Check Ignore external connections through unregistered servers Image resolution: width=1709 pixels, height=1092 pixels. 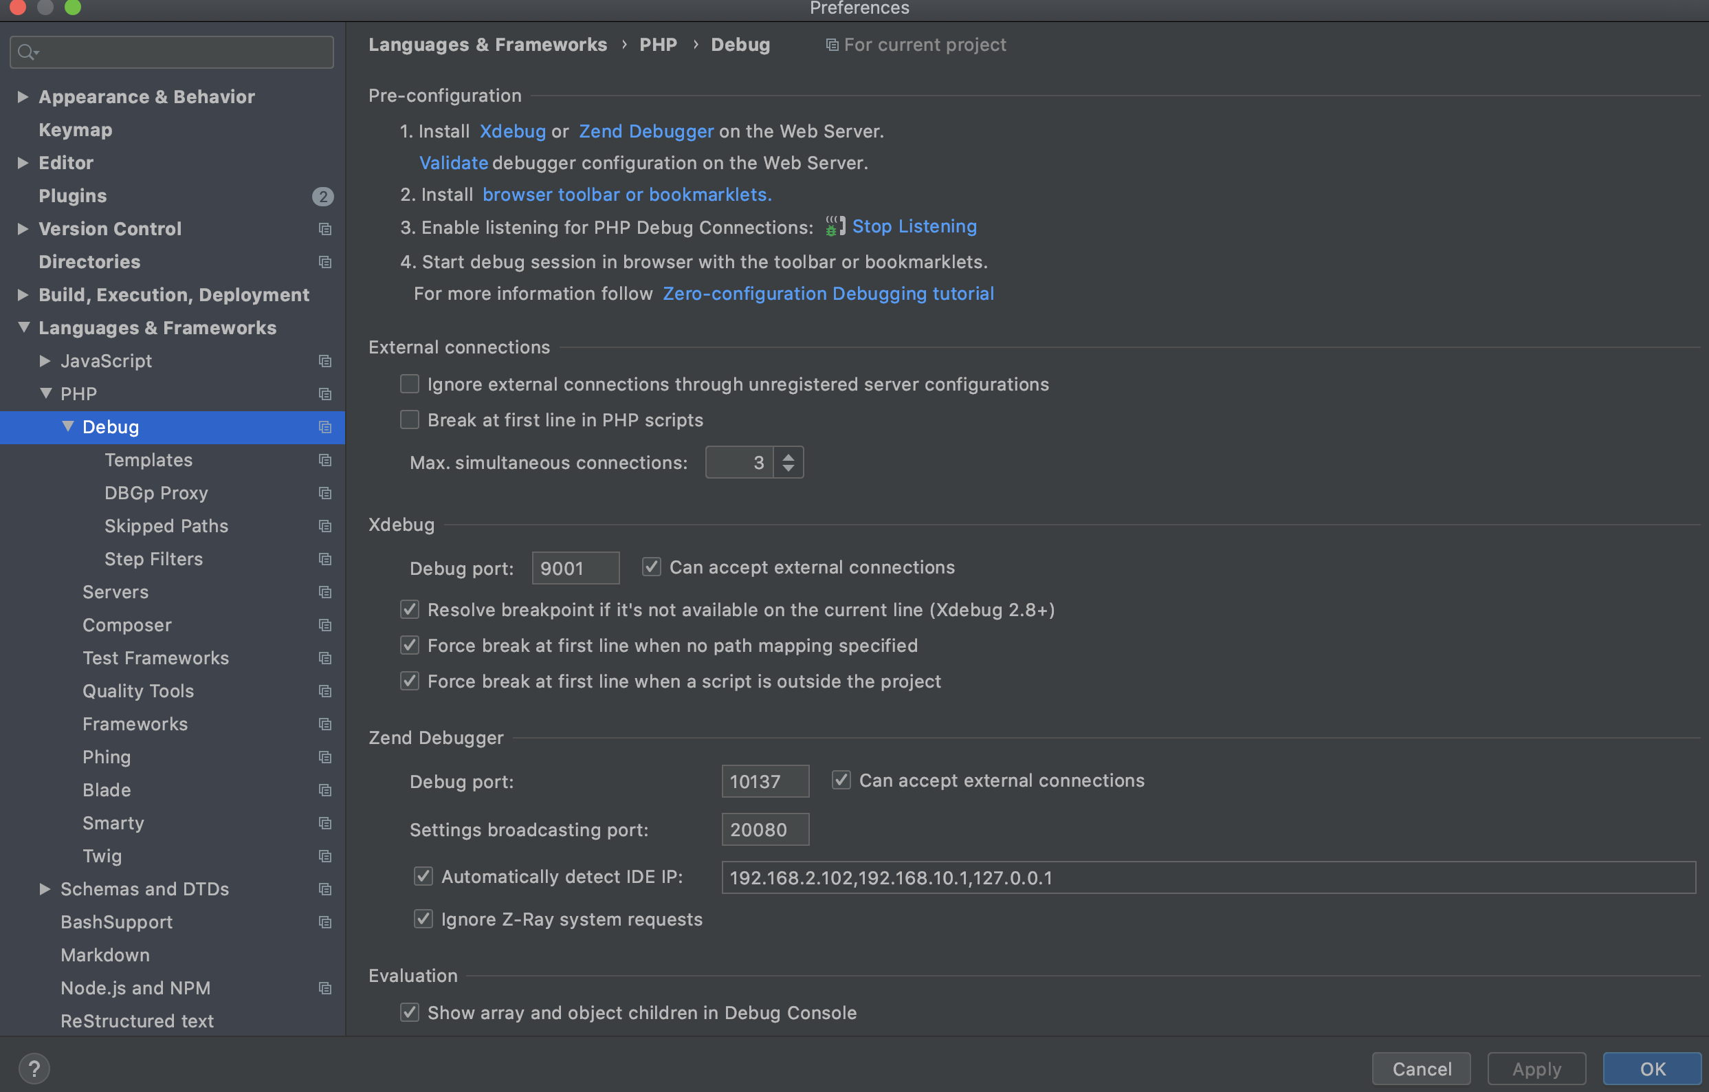(410, 384)
